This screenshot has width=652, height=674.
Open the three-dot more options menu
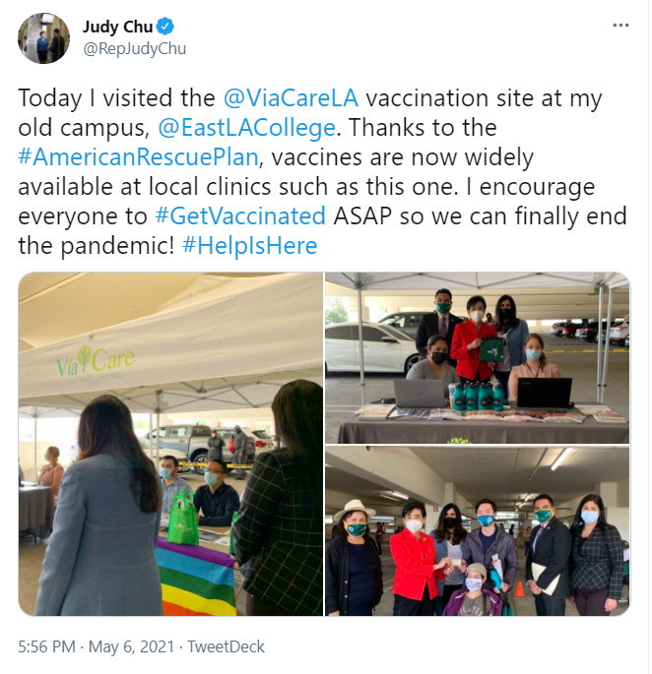click(620, 26)
